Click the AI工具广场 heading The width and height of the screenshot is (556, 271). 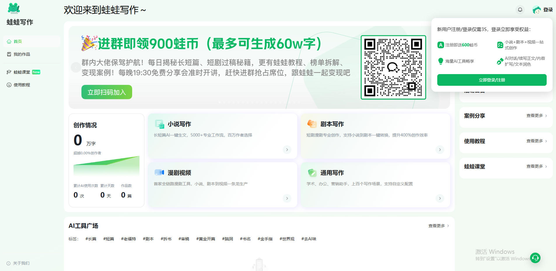click(x=83, y=226)
